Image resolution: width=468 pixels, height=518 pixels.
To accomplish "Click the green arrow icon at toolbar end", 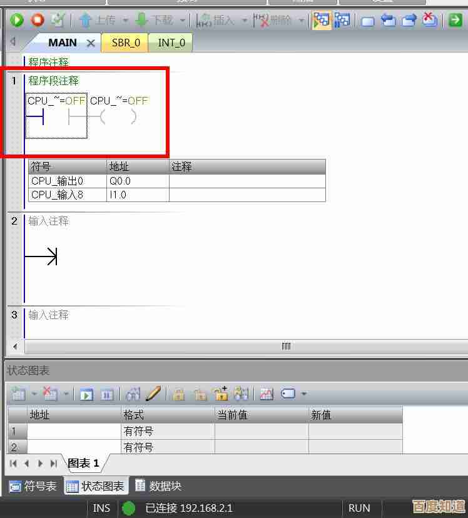I will 455,20.
